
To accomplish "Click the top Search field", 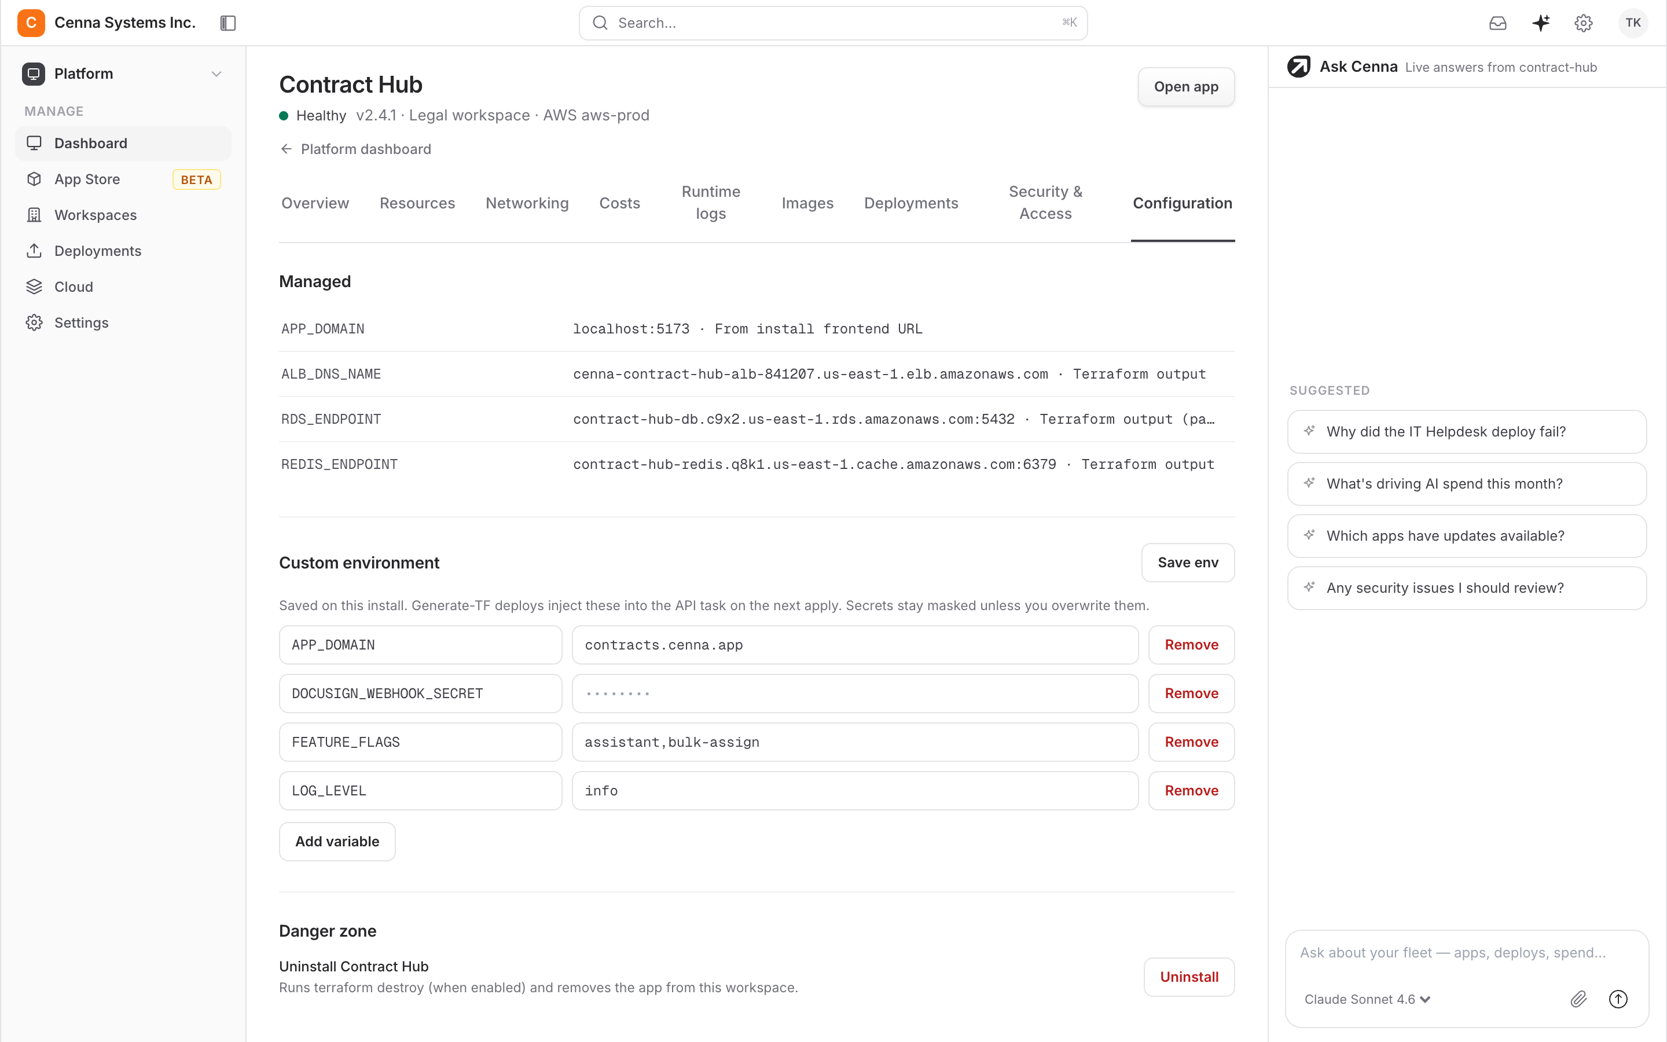I will [x=833, y=23].
